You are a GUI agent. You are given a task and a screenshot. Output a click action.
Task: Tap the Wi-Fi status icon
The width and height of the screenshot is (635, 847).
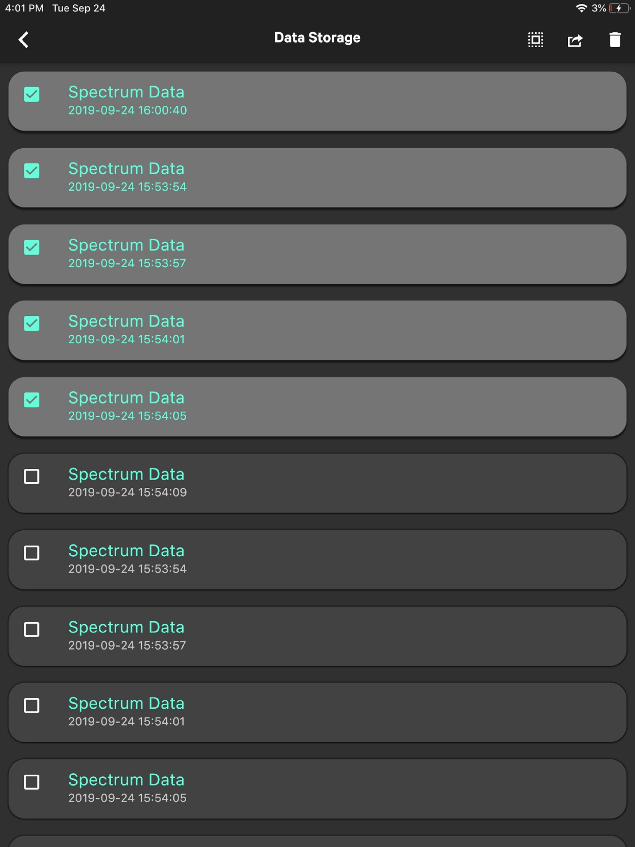(581, 8)
